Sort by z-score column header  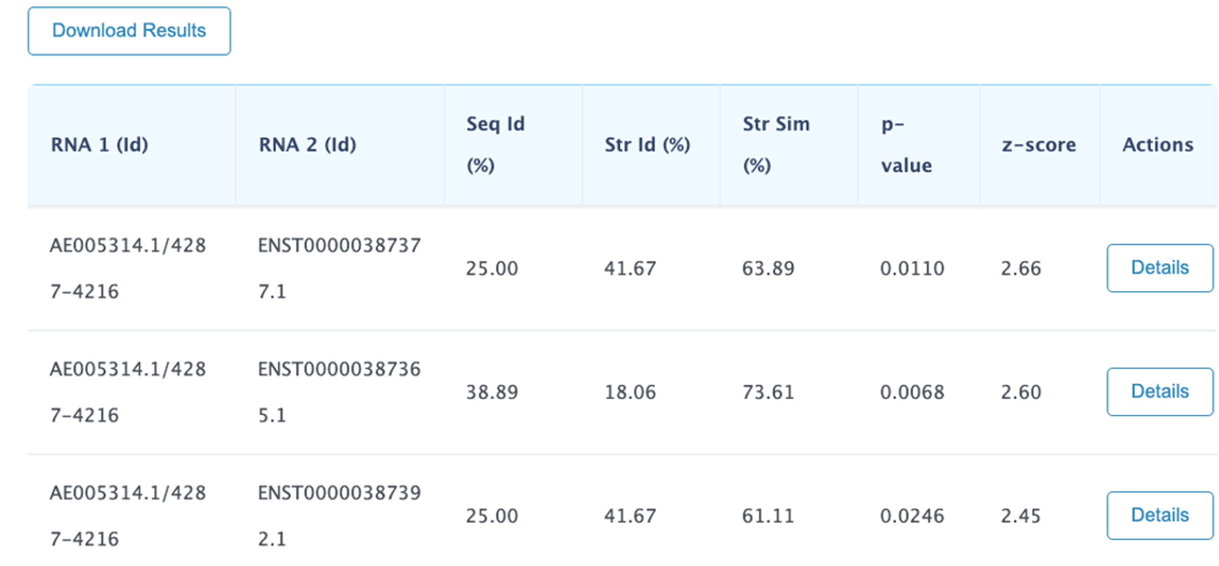click(x=1039, y=145)
